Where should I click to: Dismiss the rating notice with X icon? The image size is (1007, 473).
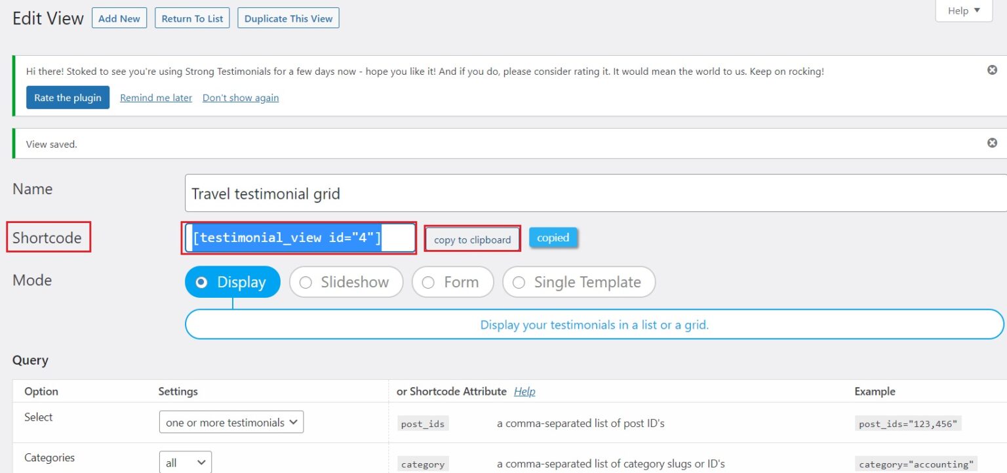(992, 70)
